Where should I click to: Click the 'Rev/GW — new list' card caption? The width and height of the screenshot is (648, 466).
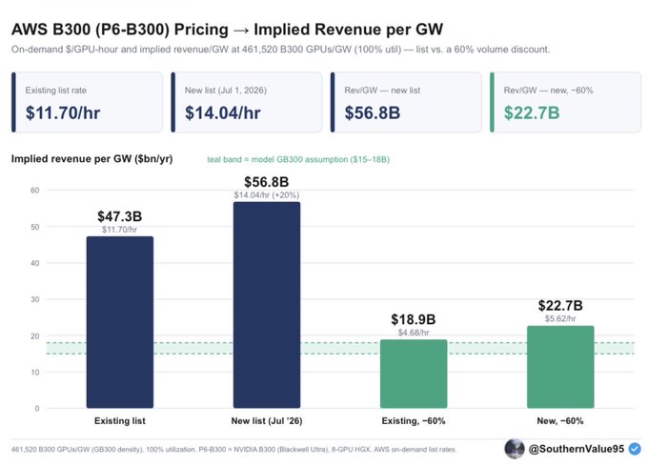pos(382,91)
